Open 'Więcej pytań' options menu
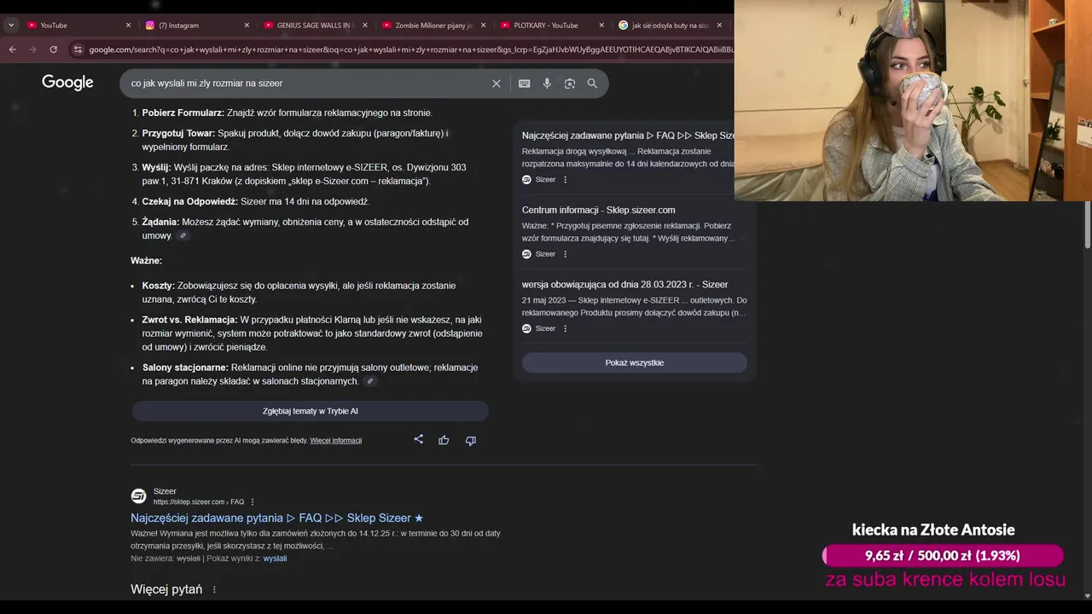 click(x=214, y=589)
